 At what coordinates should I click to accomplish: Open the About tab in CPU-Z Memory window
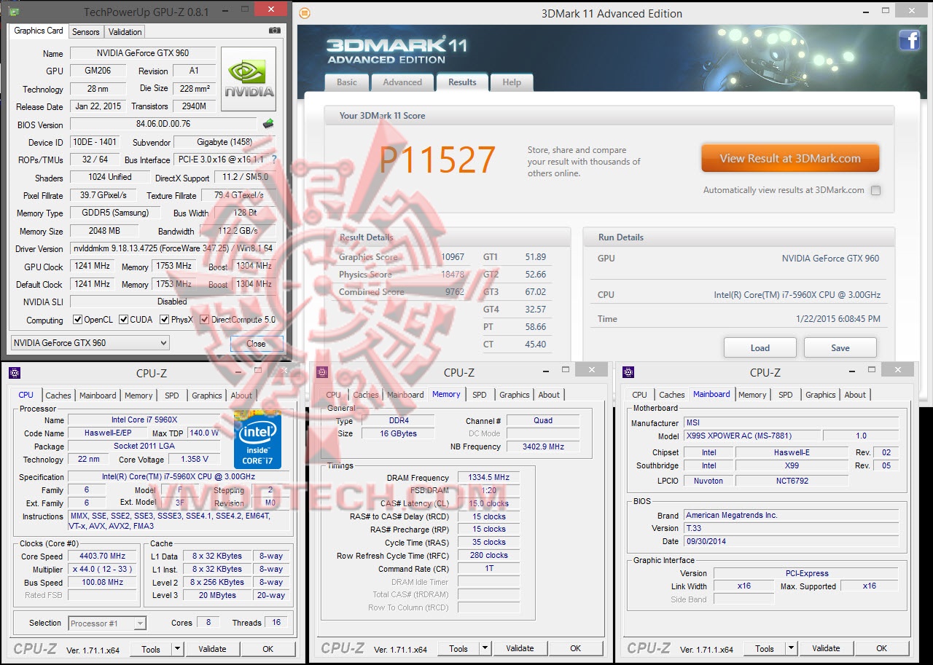click(550, 395)
